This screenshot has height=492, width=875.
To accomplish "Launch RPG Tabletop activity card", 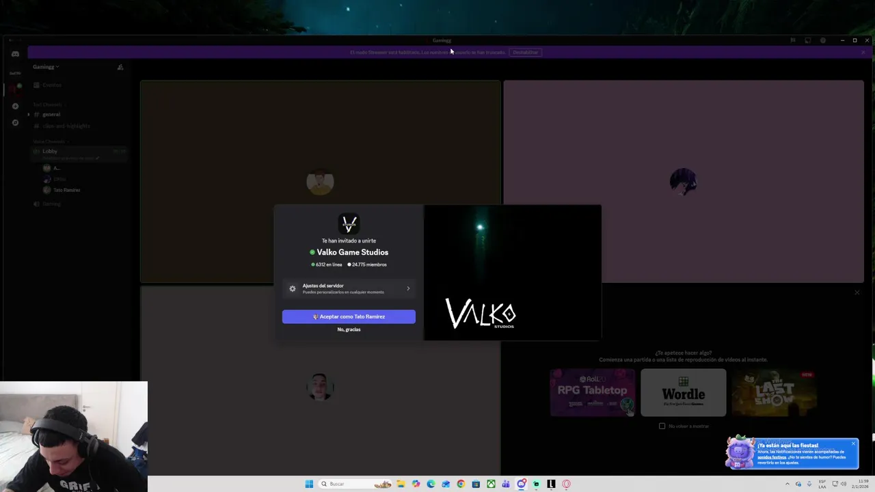I will click(x=593, y=392).
